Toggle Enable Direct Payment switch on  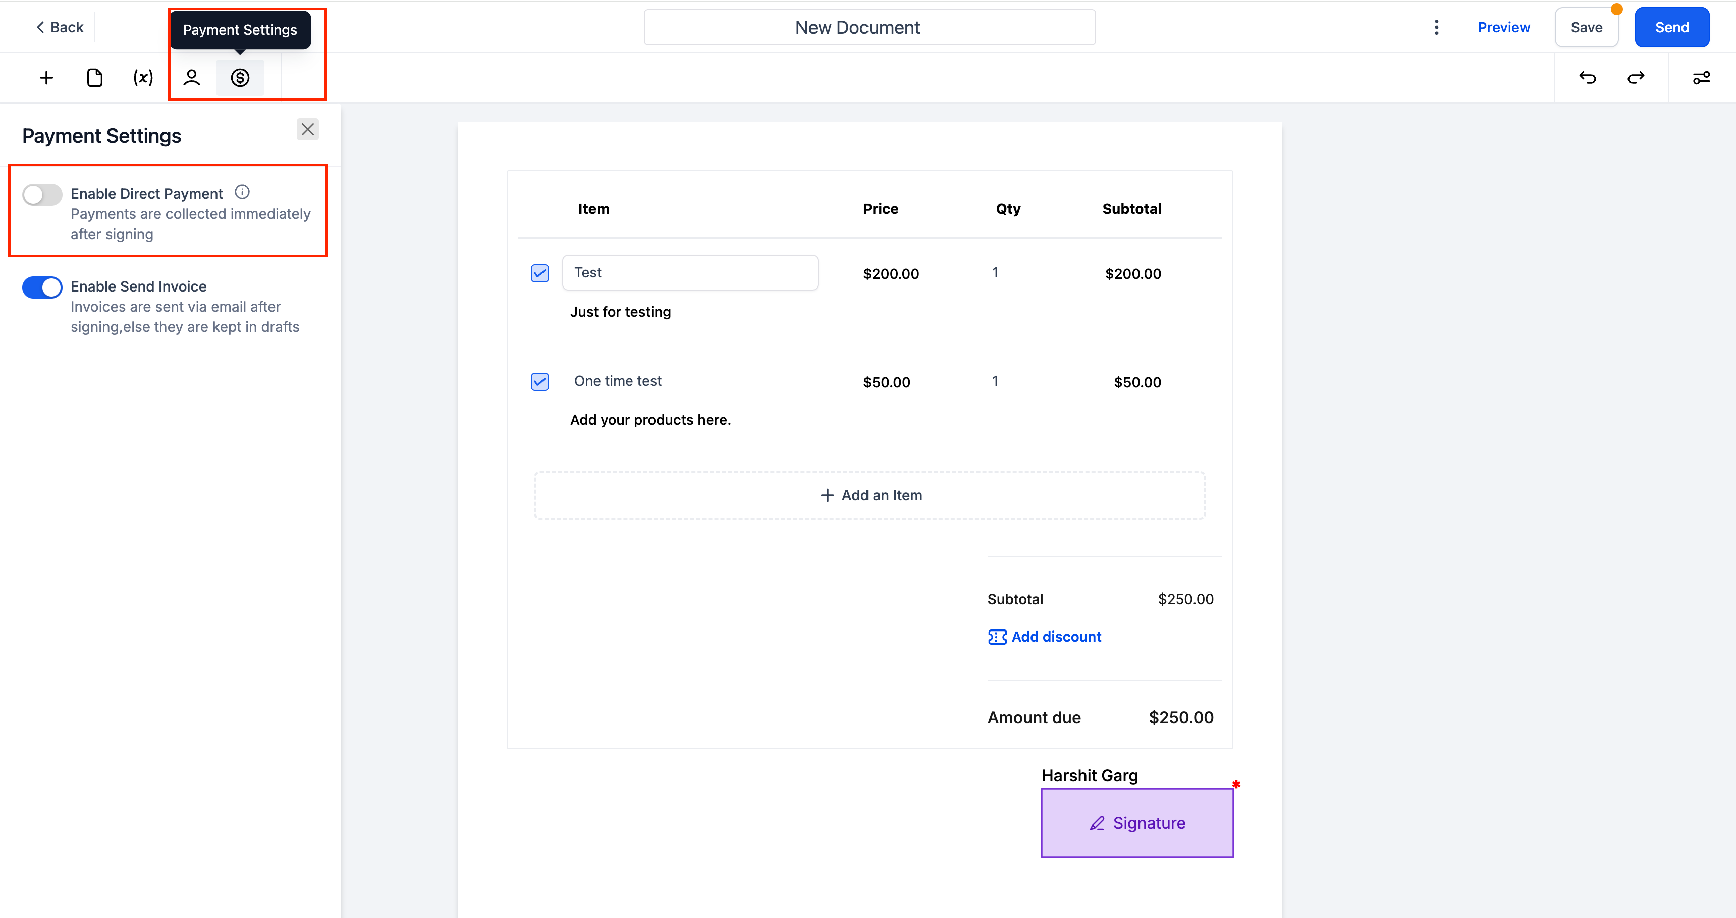(41, 193)
